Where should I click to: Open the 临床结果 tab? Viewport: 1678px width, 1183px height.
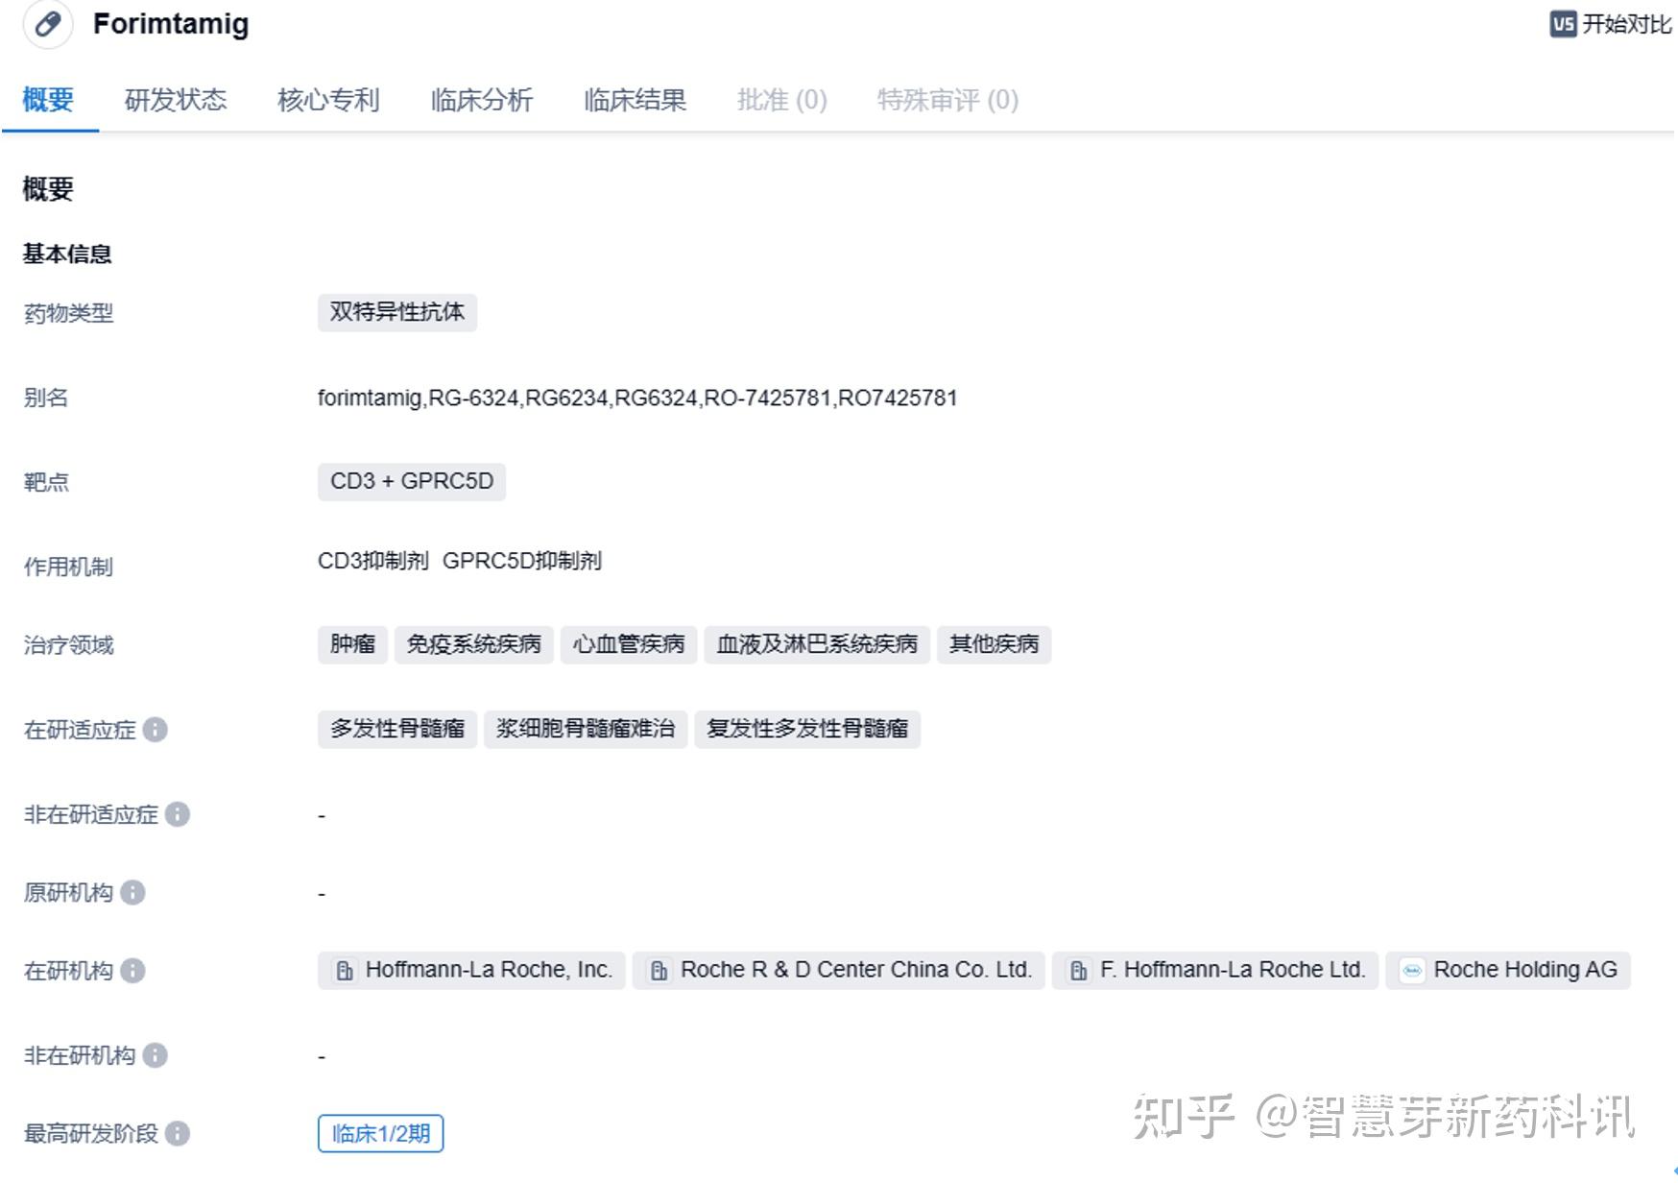(x=634, y=99)
